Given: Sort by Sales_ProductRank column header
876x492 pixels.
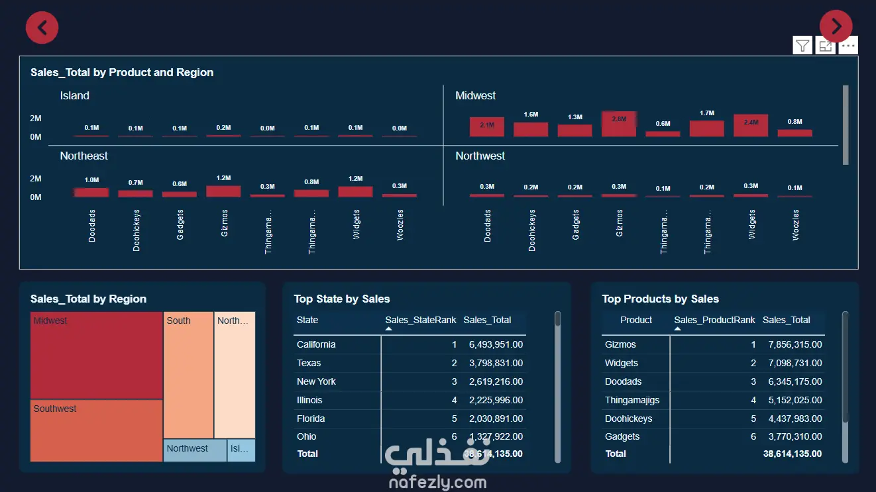Looking at the screenshot, I should tap(714, 320).
